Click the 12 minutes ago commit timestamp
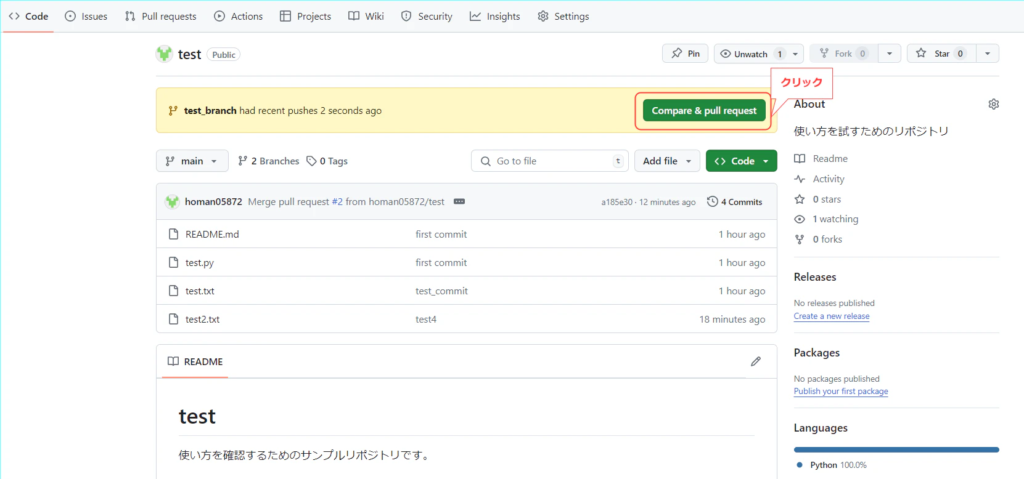This screenshot has width=1024, height=479. [667, 202]
